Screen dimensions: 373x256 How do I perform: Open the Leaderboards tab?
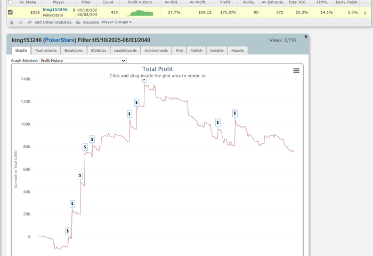pyautogui.click(x=125, y=51)
